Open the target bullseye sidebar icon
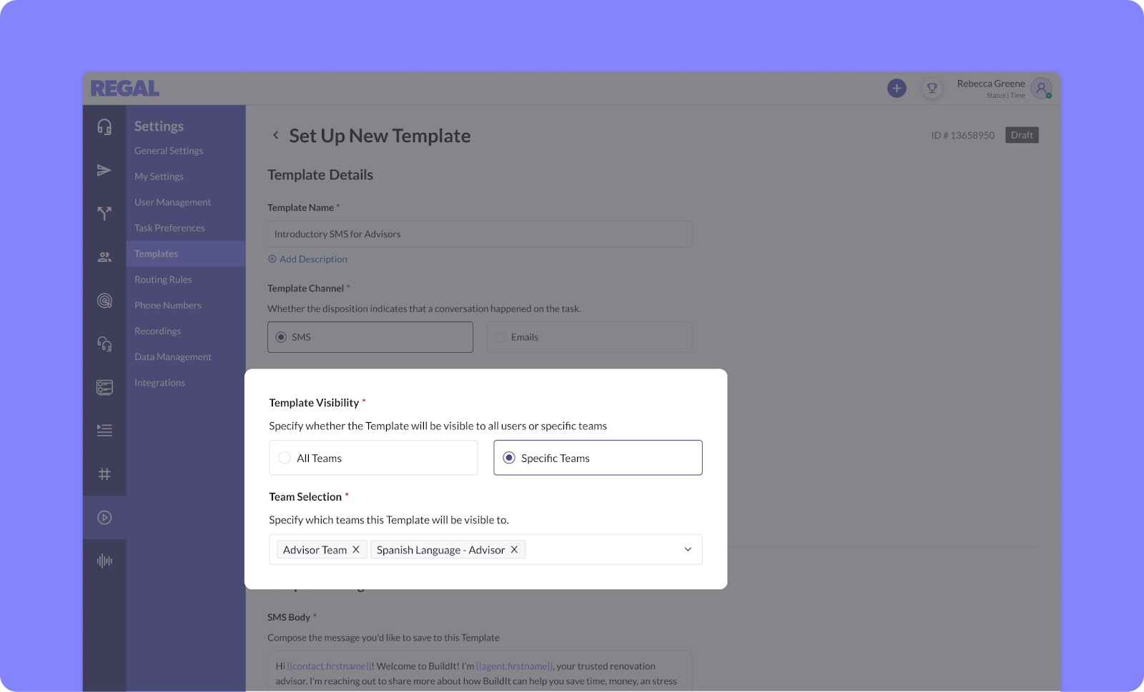 pos(104,301)
